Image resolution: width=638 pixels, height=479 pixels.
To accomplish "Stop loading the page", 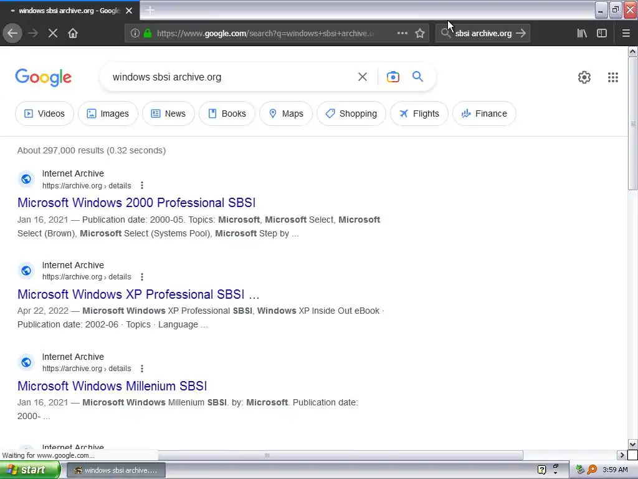I will (53, 33).
